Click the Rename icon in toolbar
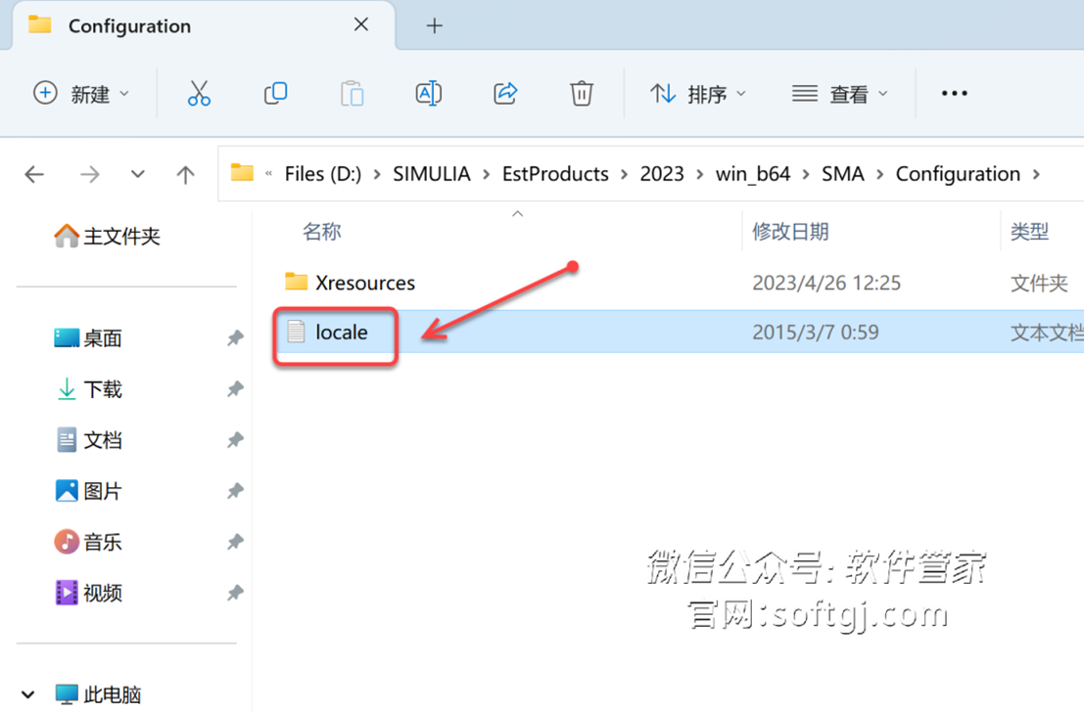The height and width of the screenshot is (711, 1084). tap(428, 94)
